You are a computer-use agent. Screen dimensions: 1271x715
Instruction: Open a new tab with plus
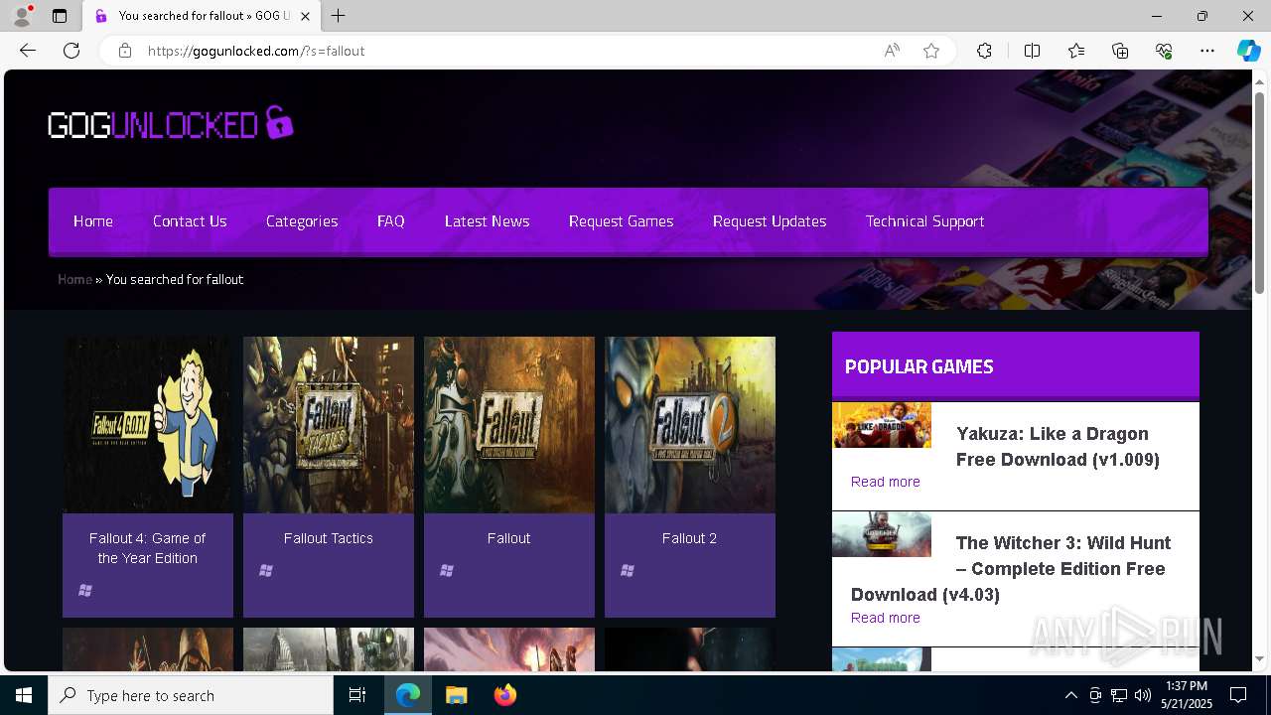point(339,16)
